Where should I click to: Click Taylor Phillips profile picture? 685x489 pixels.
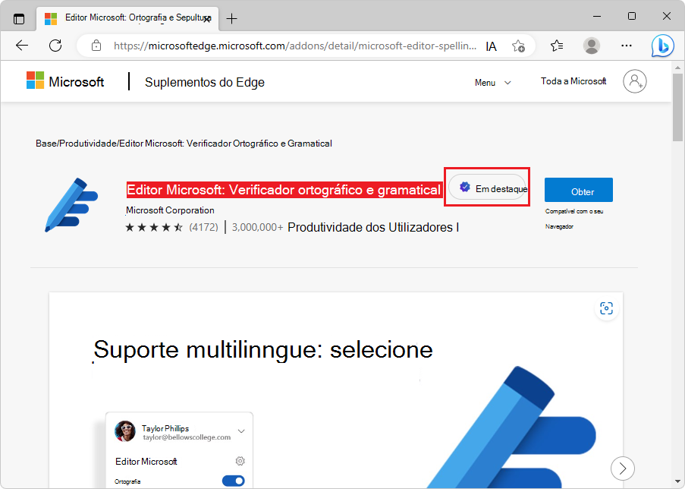coord(125,431)
